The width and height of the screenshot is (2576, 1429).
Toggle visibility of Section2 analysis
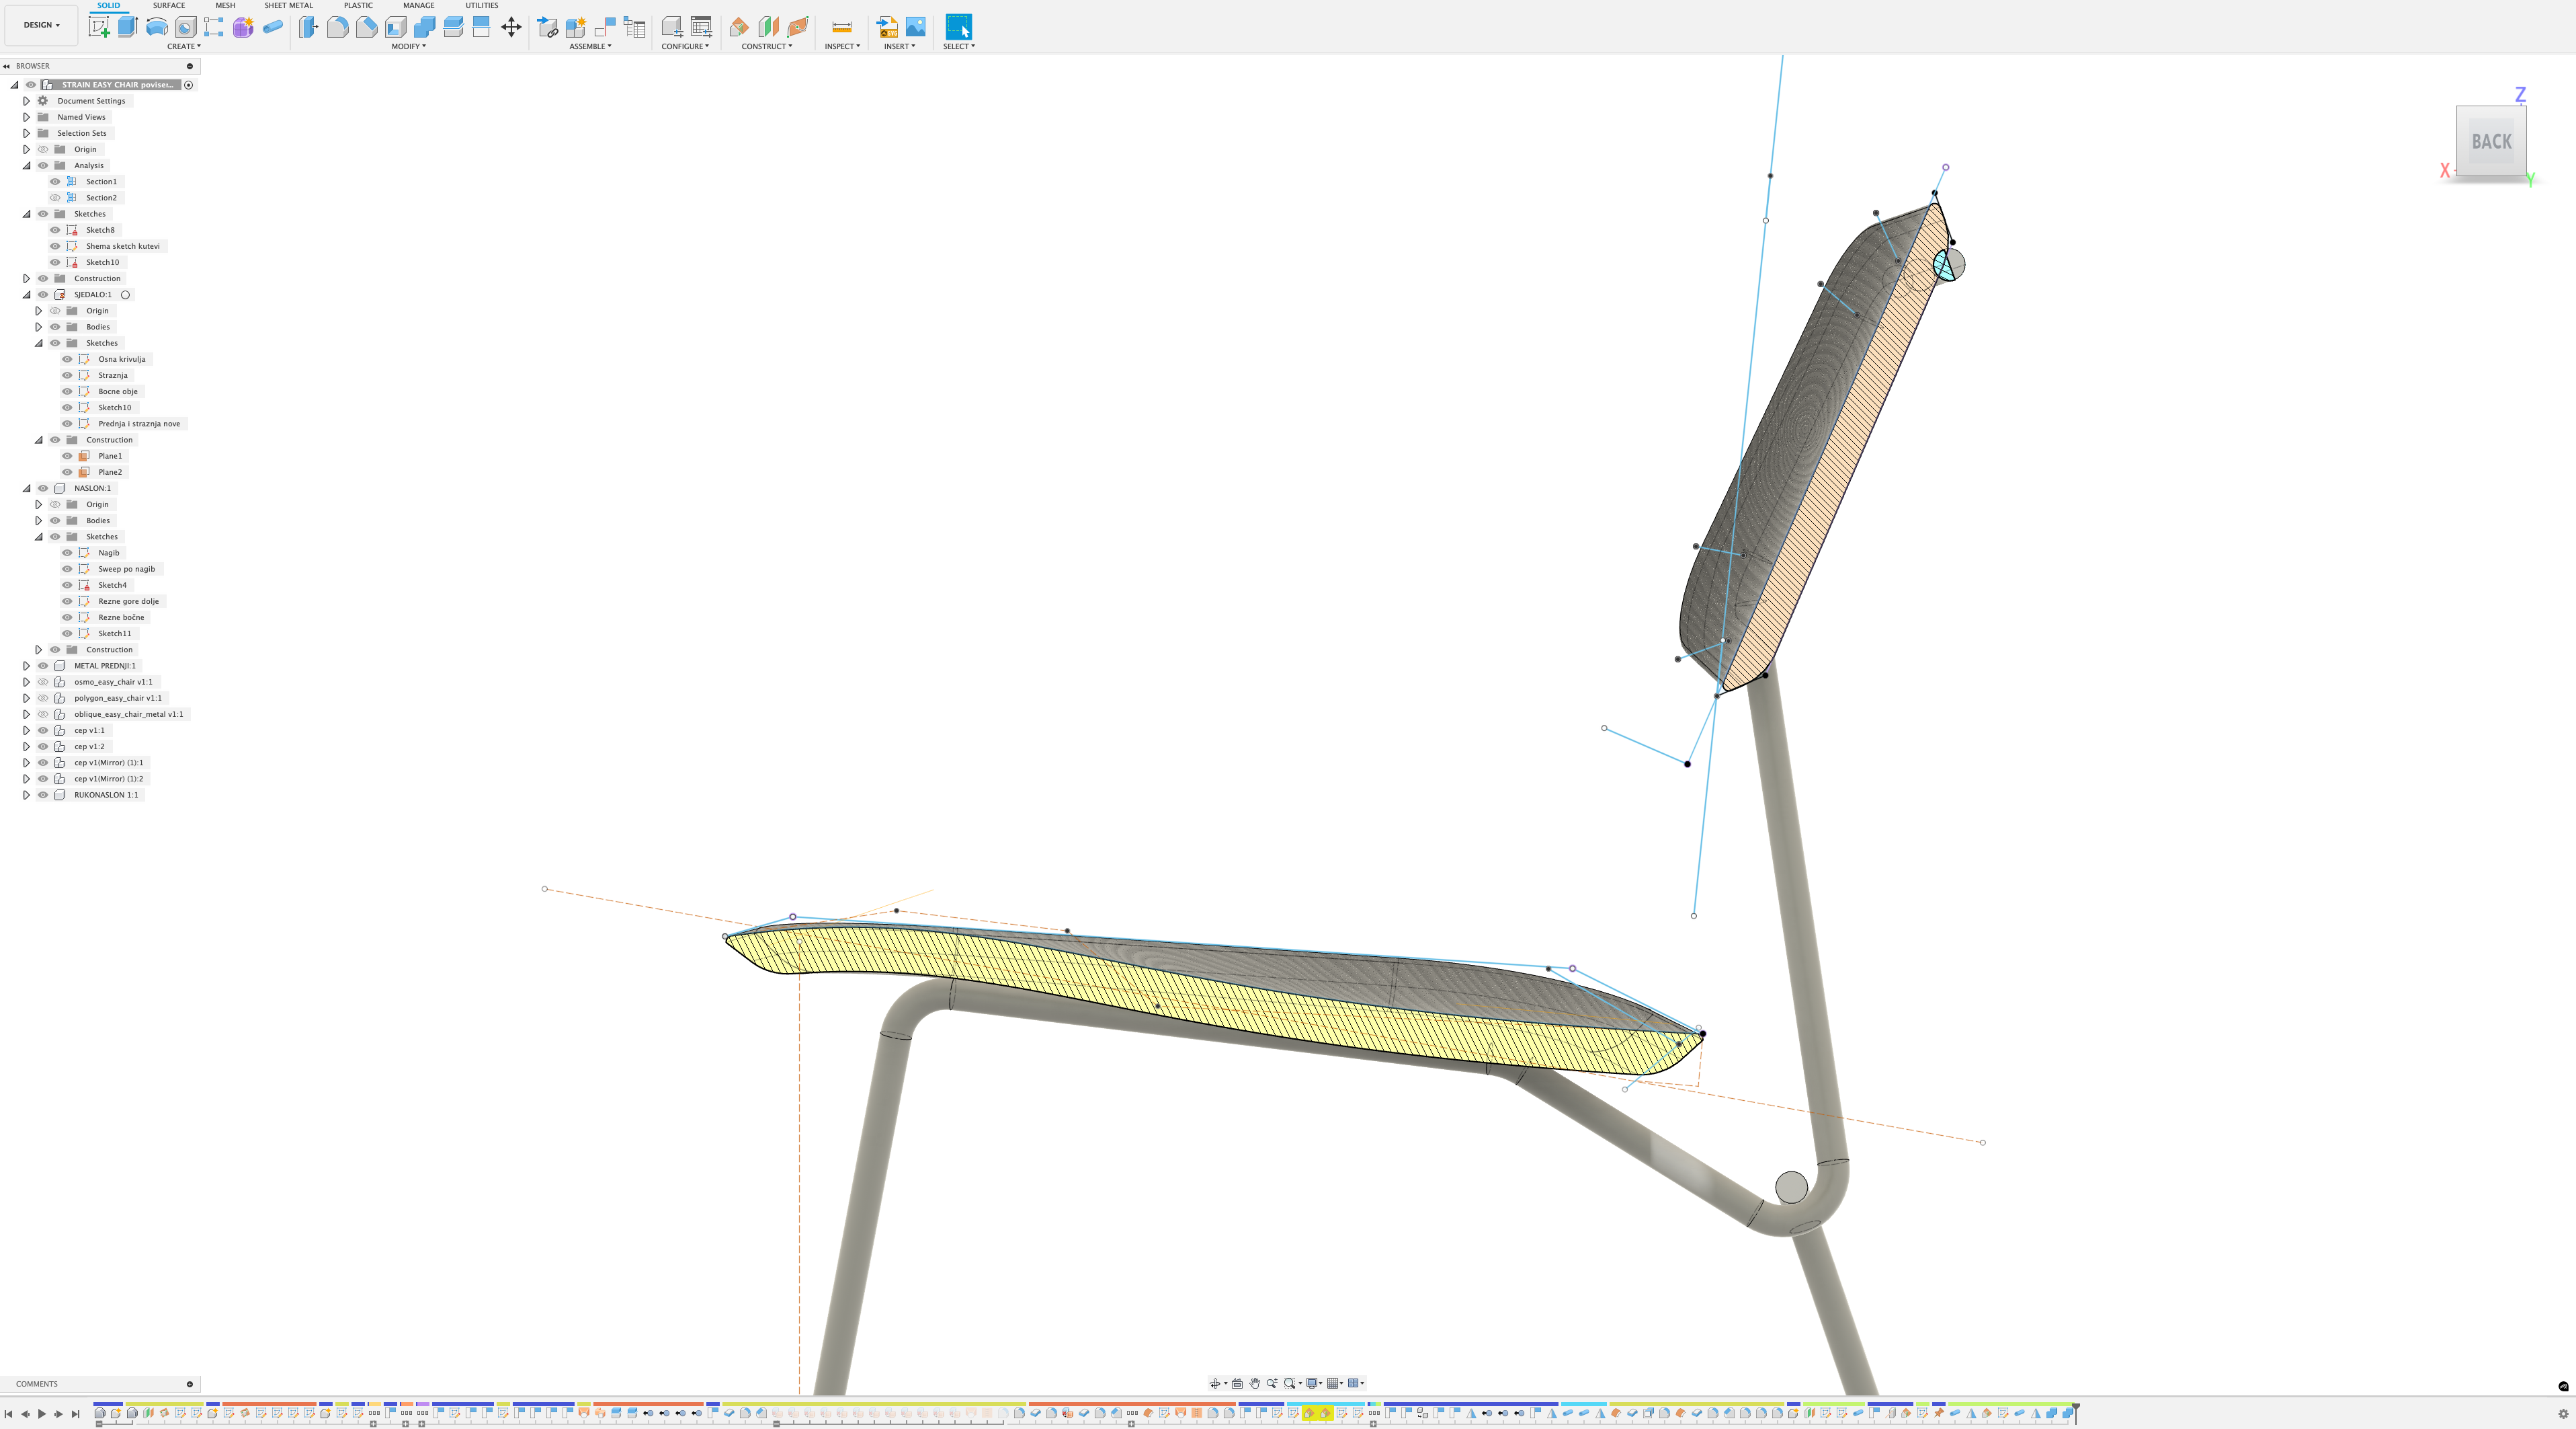pyautogui.click(x=55, y=198)
